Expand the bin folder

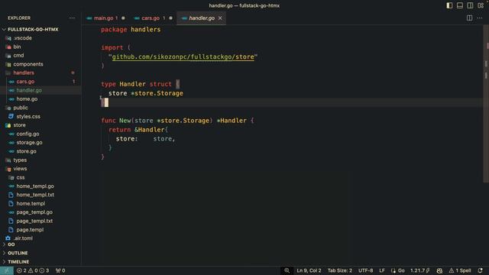(x=17, y=47)
